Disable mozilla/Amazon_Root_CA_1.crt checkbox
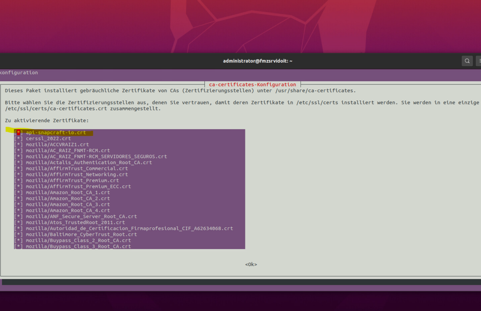481x311 pixels. pyautogui.click(x=18, y=192)
